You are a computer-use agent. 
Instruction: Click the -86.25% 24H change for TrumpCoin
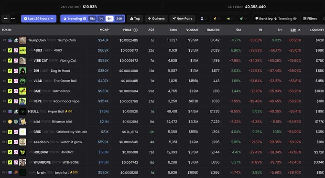[294, 40]
